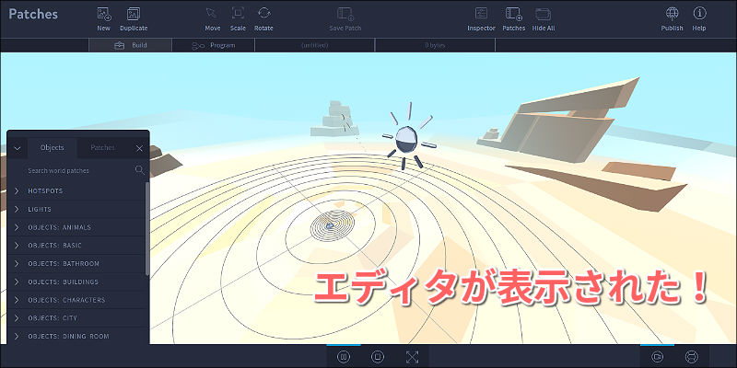This screenshot has height=368, width=737.
Task: Publish the world
Action: pyautogui.click(x=673, y=19)
